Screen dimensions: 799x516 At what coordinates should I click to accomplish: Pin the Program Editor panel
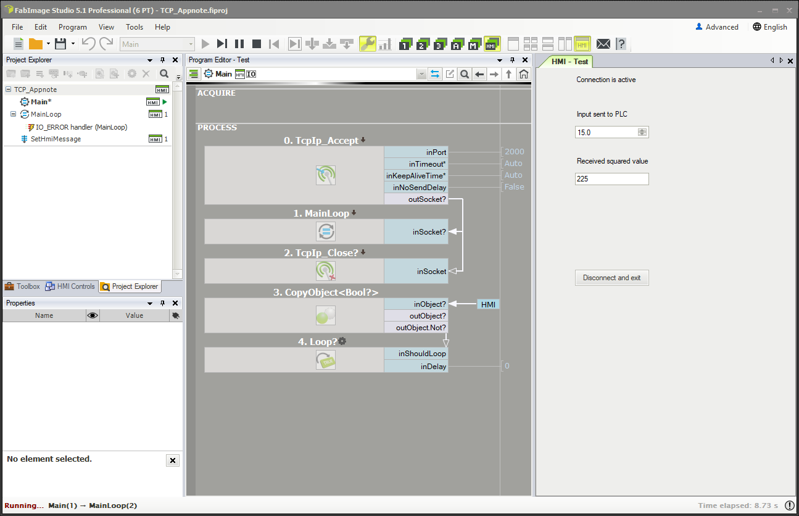pos(512,60)
